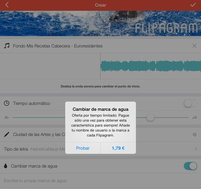Screen dimensions: 201x189
Task: Open the Tipo de letra chevron
Action: [x=196, y=149]
